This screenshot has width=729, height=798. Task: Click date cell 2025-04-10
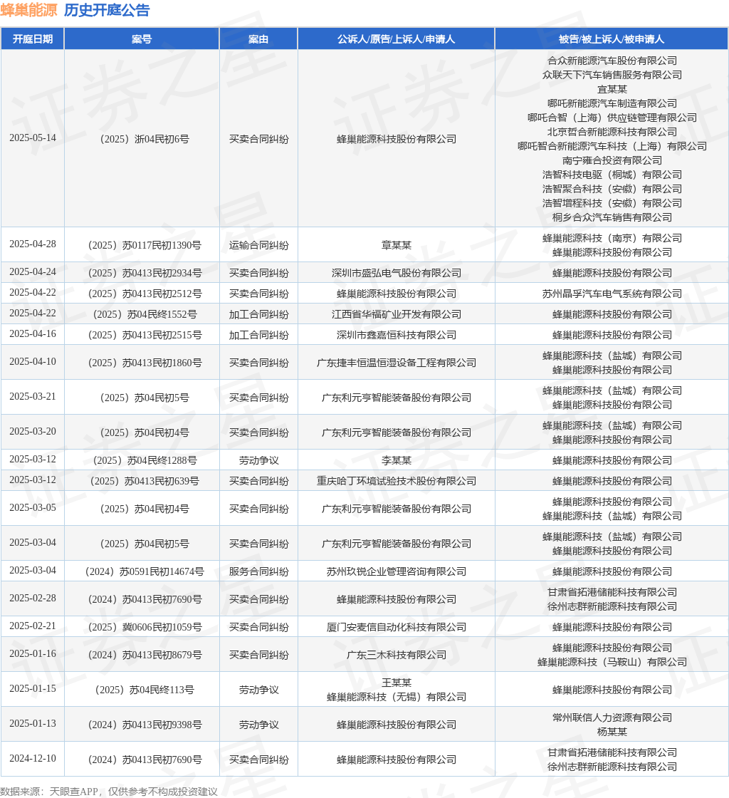coord(33,362)
